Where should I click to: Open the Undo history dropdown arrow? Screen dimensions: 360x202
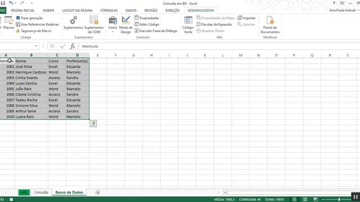pyautogui.click(x=15, y=3)
